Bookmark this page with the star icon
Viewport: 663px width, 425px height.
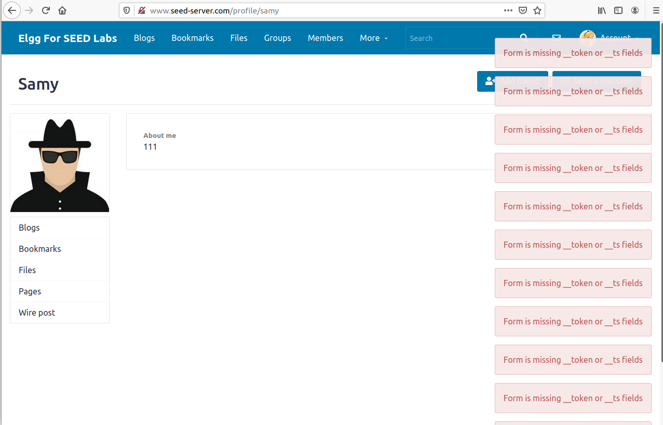point(537,10)
